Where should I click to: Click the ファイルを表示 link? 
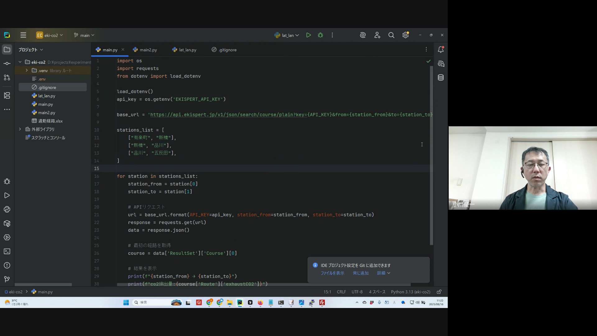pyautogui.click(x=332, y=273)
